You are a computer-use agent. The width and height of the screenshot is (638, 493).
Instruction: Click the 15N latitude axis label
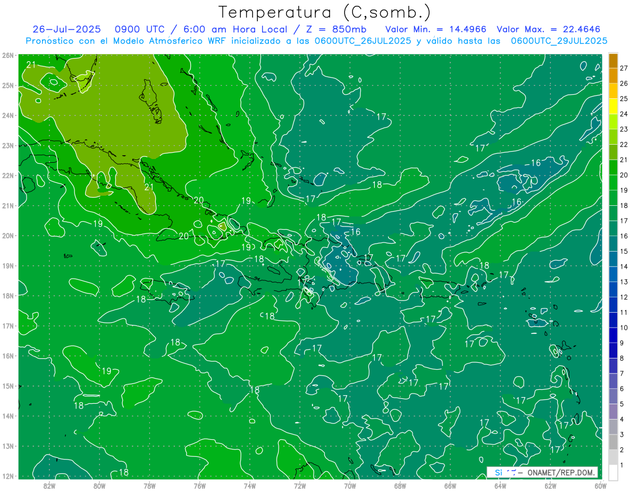(x=7, y=386)
